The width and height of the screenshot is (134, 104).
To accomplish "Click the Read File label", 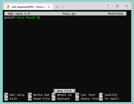I will point(42,99).
